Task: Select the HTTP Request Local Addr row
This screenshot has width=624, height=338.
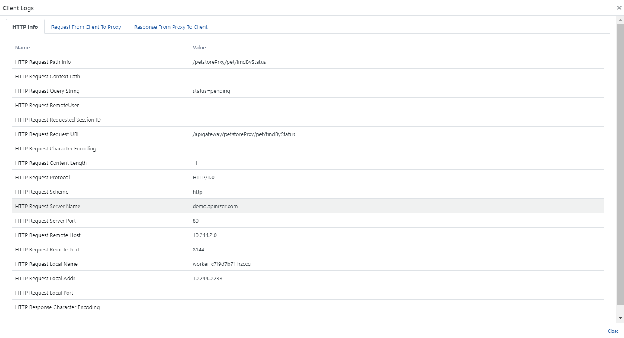Action: point(45,278)
